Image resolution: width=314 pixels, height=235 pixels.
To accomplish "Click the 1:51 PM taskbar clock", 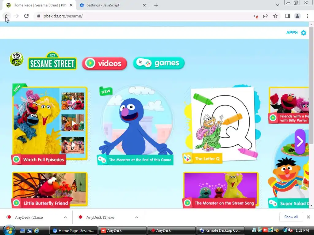I will pos(302,230).
